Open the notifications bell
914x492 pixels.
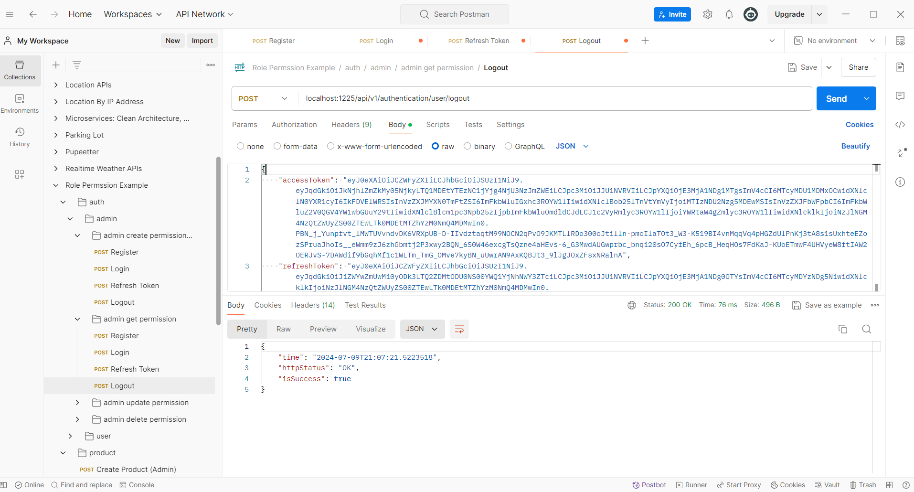coord(729,14)
